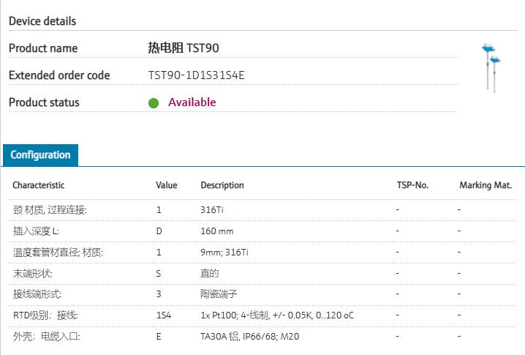The image size is (525, 355).
Task: Click the TST90 thermometer product image
Action: coord(491,69)
